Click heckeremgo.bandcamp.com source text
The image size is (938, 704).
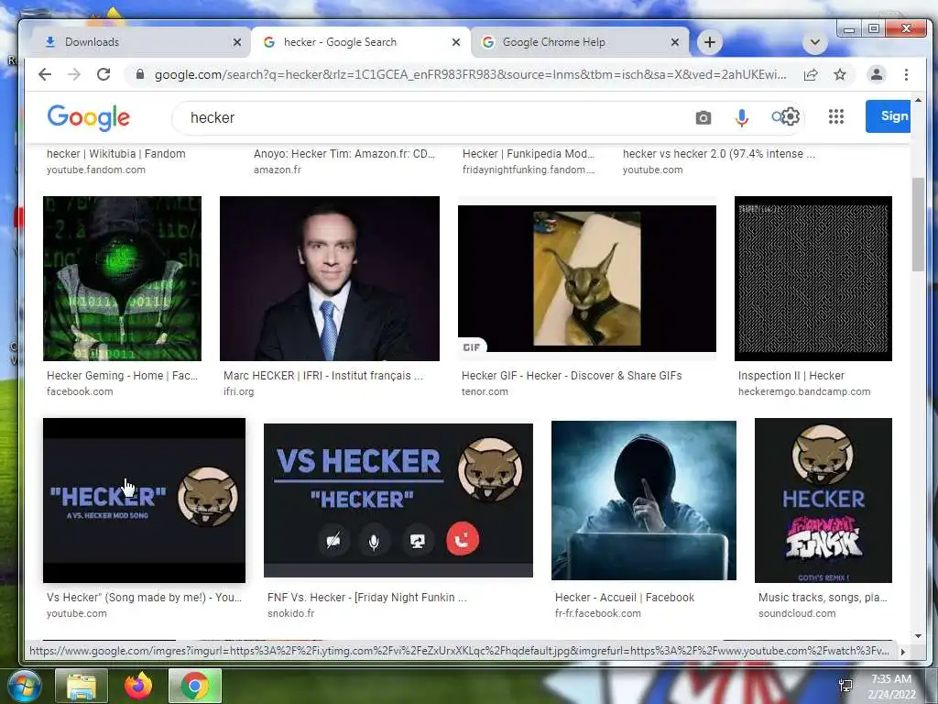[x=804, y=391]
